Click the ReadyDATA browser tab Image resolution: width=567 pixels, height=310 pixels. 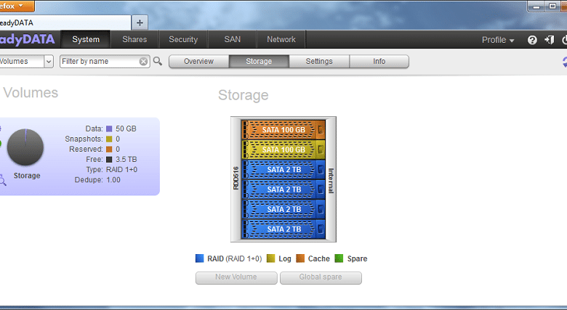[65, 23]
